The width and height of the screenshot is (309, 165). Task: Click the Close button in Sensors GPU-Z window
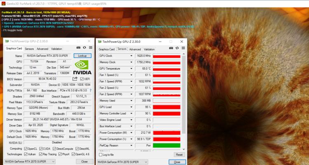[177, 162]
